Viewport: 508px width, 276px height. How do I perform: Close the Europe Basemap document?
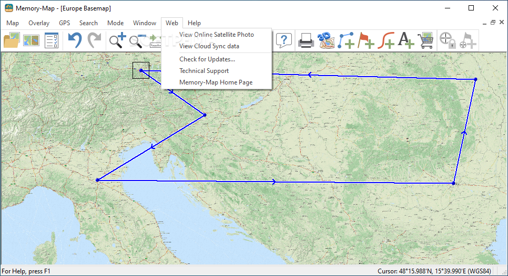[x=502, y=22]
